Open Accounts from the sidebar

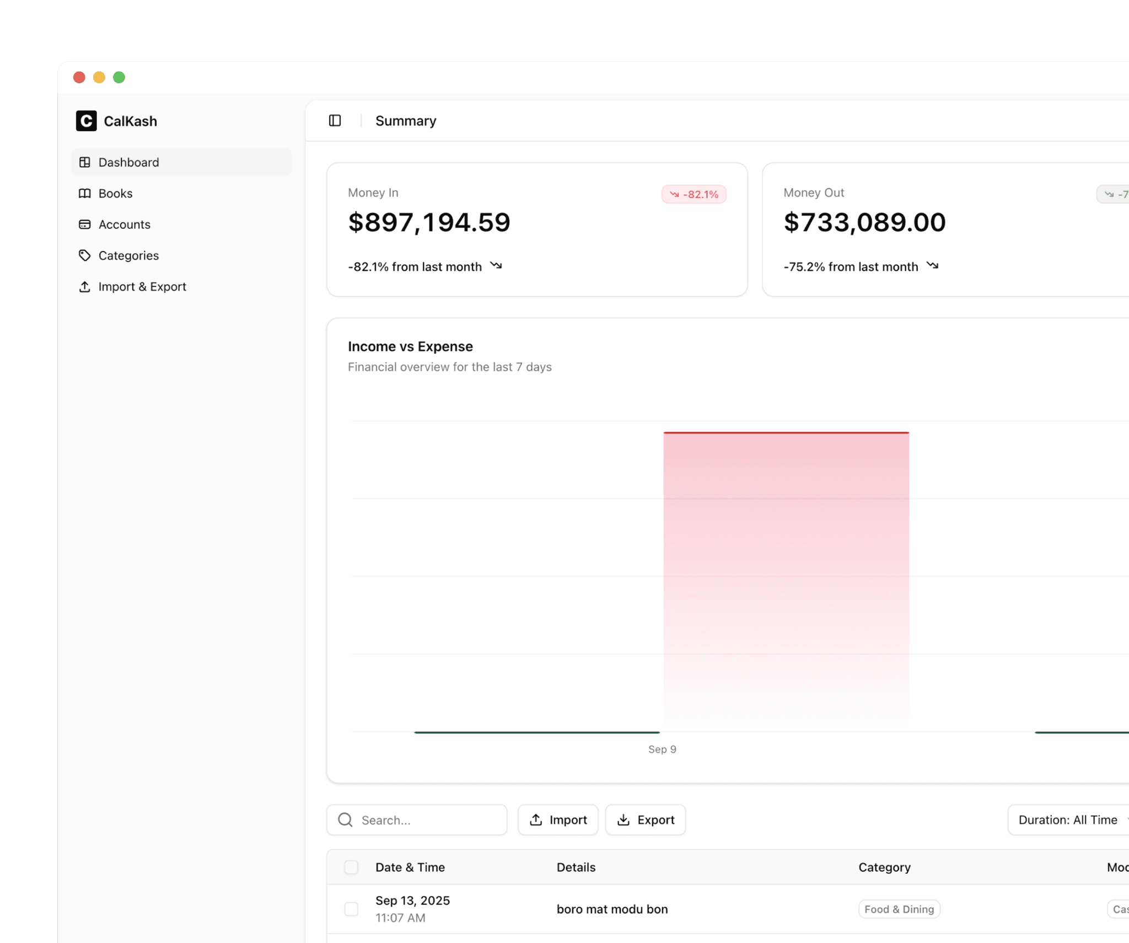[181, 224]
